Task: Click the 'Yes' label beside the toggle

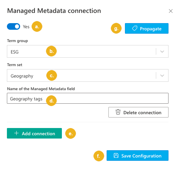Action: pos(26,27)
